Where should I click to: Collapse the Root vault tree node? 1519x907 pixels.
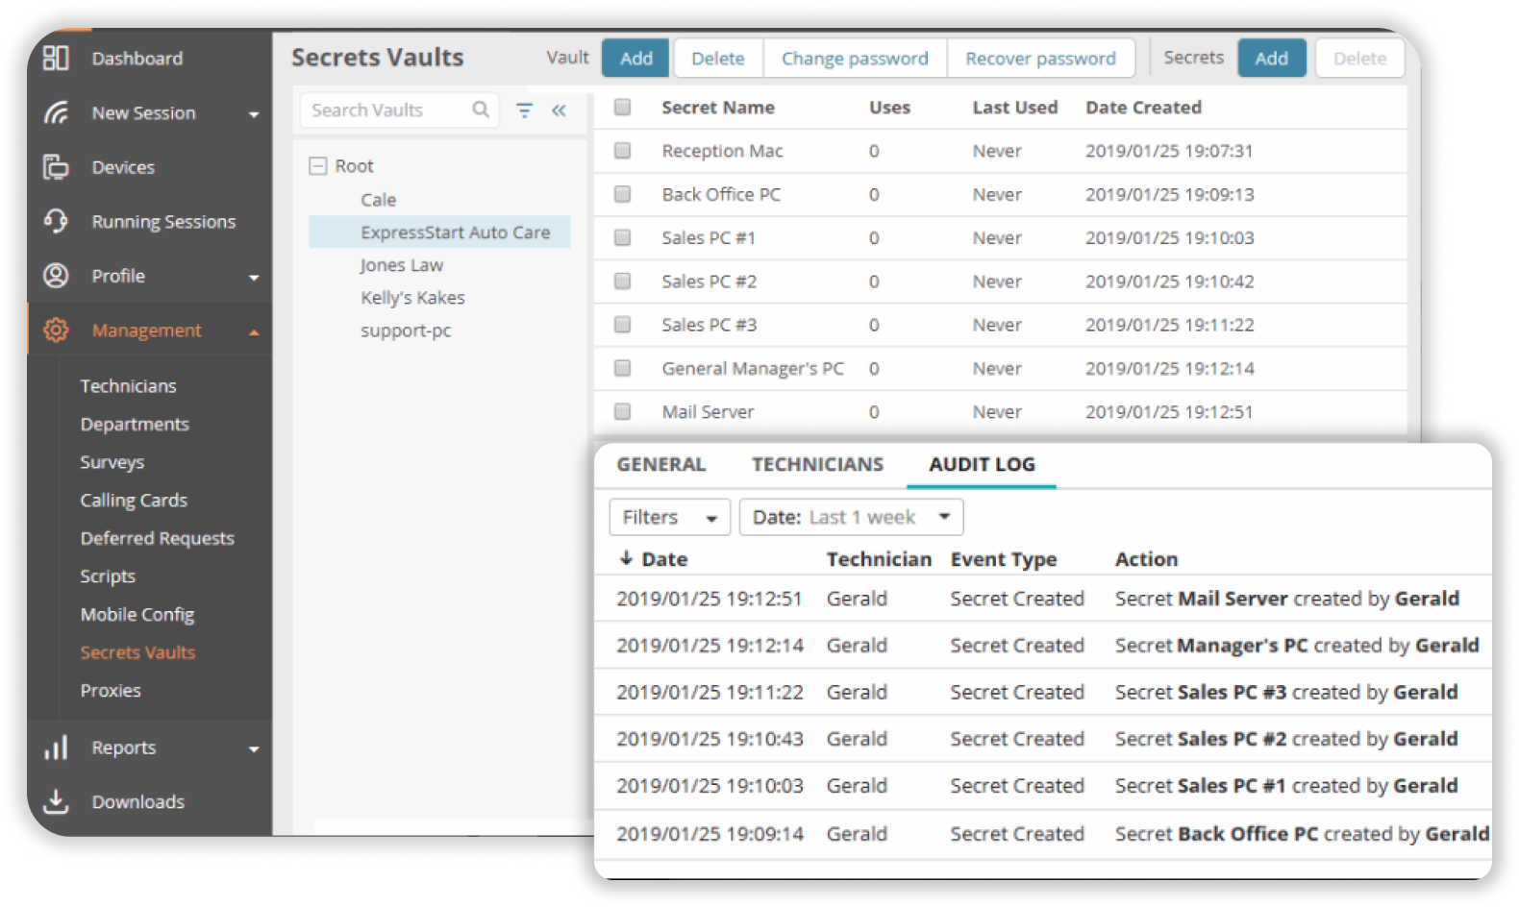[x=318, y=165]
